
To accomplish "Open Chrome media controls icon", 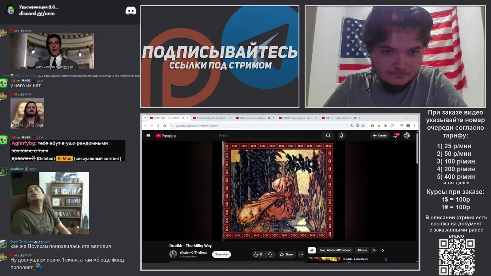I will click(x=401, y=125).
